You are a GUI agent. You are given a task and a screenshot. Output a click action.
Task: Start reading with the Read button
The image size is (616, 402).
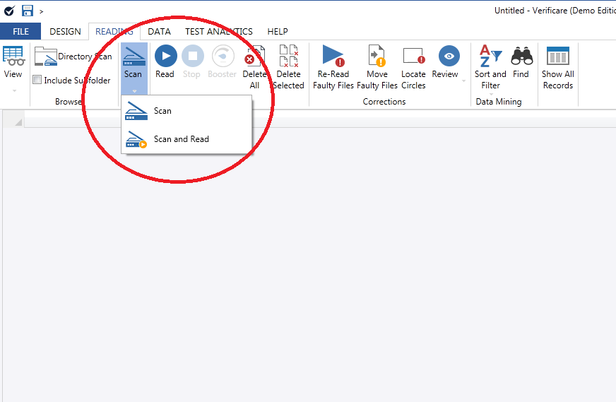coord(165,62)
